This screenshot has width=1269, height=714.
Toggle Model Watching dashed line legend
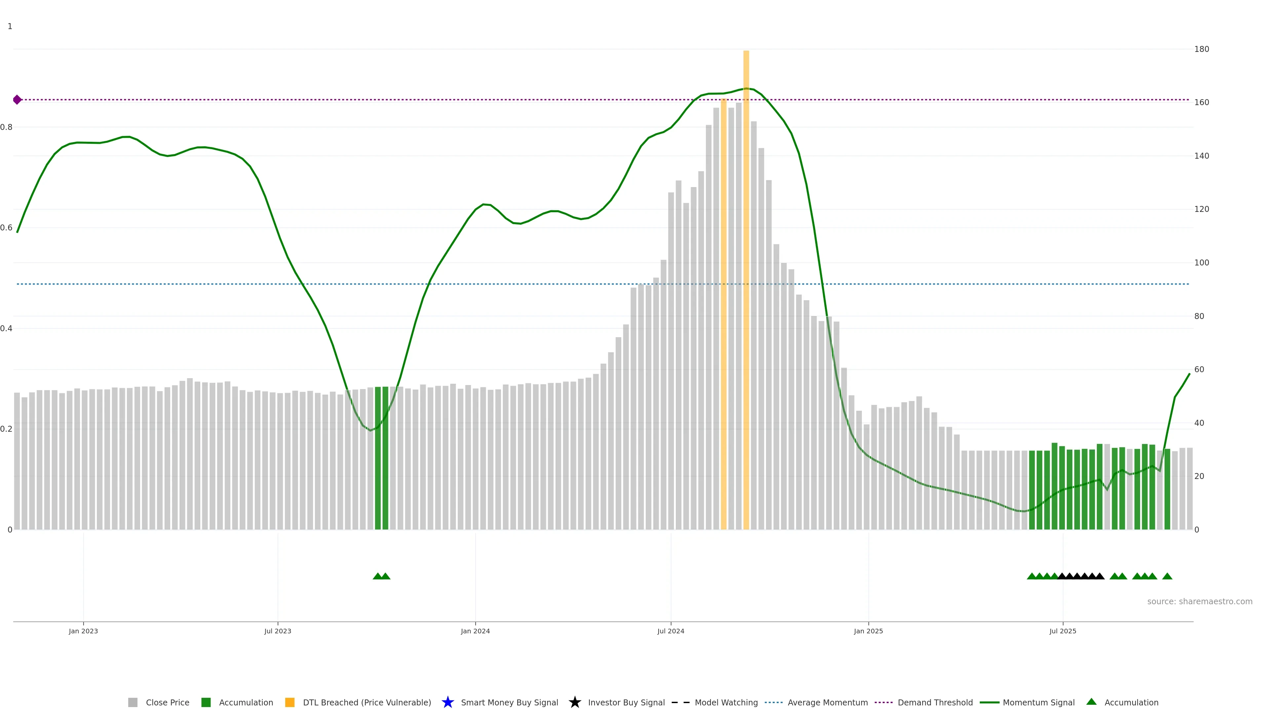(x=680, y=702)
